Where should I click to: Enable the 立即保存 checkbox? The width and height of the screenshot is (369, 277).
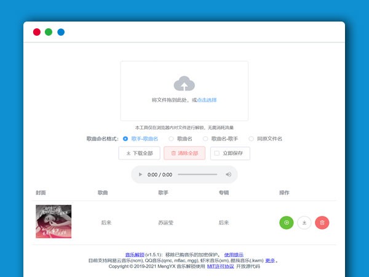tap(216, 153)
